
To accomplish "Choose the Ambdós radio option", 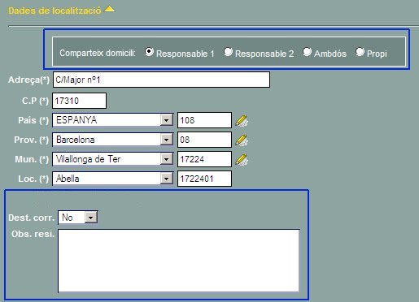I will pyautogui.click(x=307, y=52).
